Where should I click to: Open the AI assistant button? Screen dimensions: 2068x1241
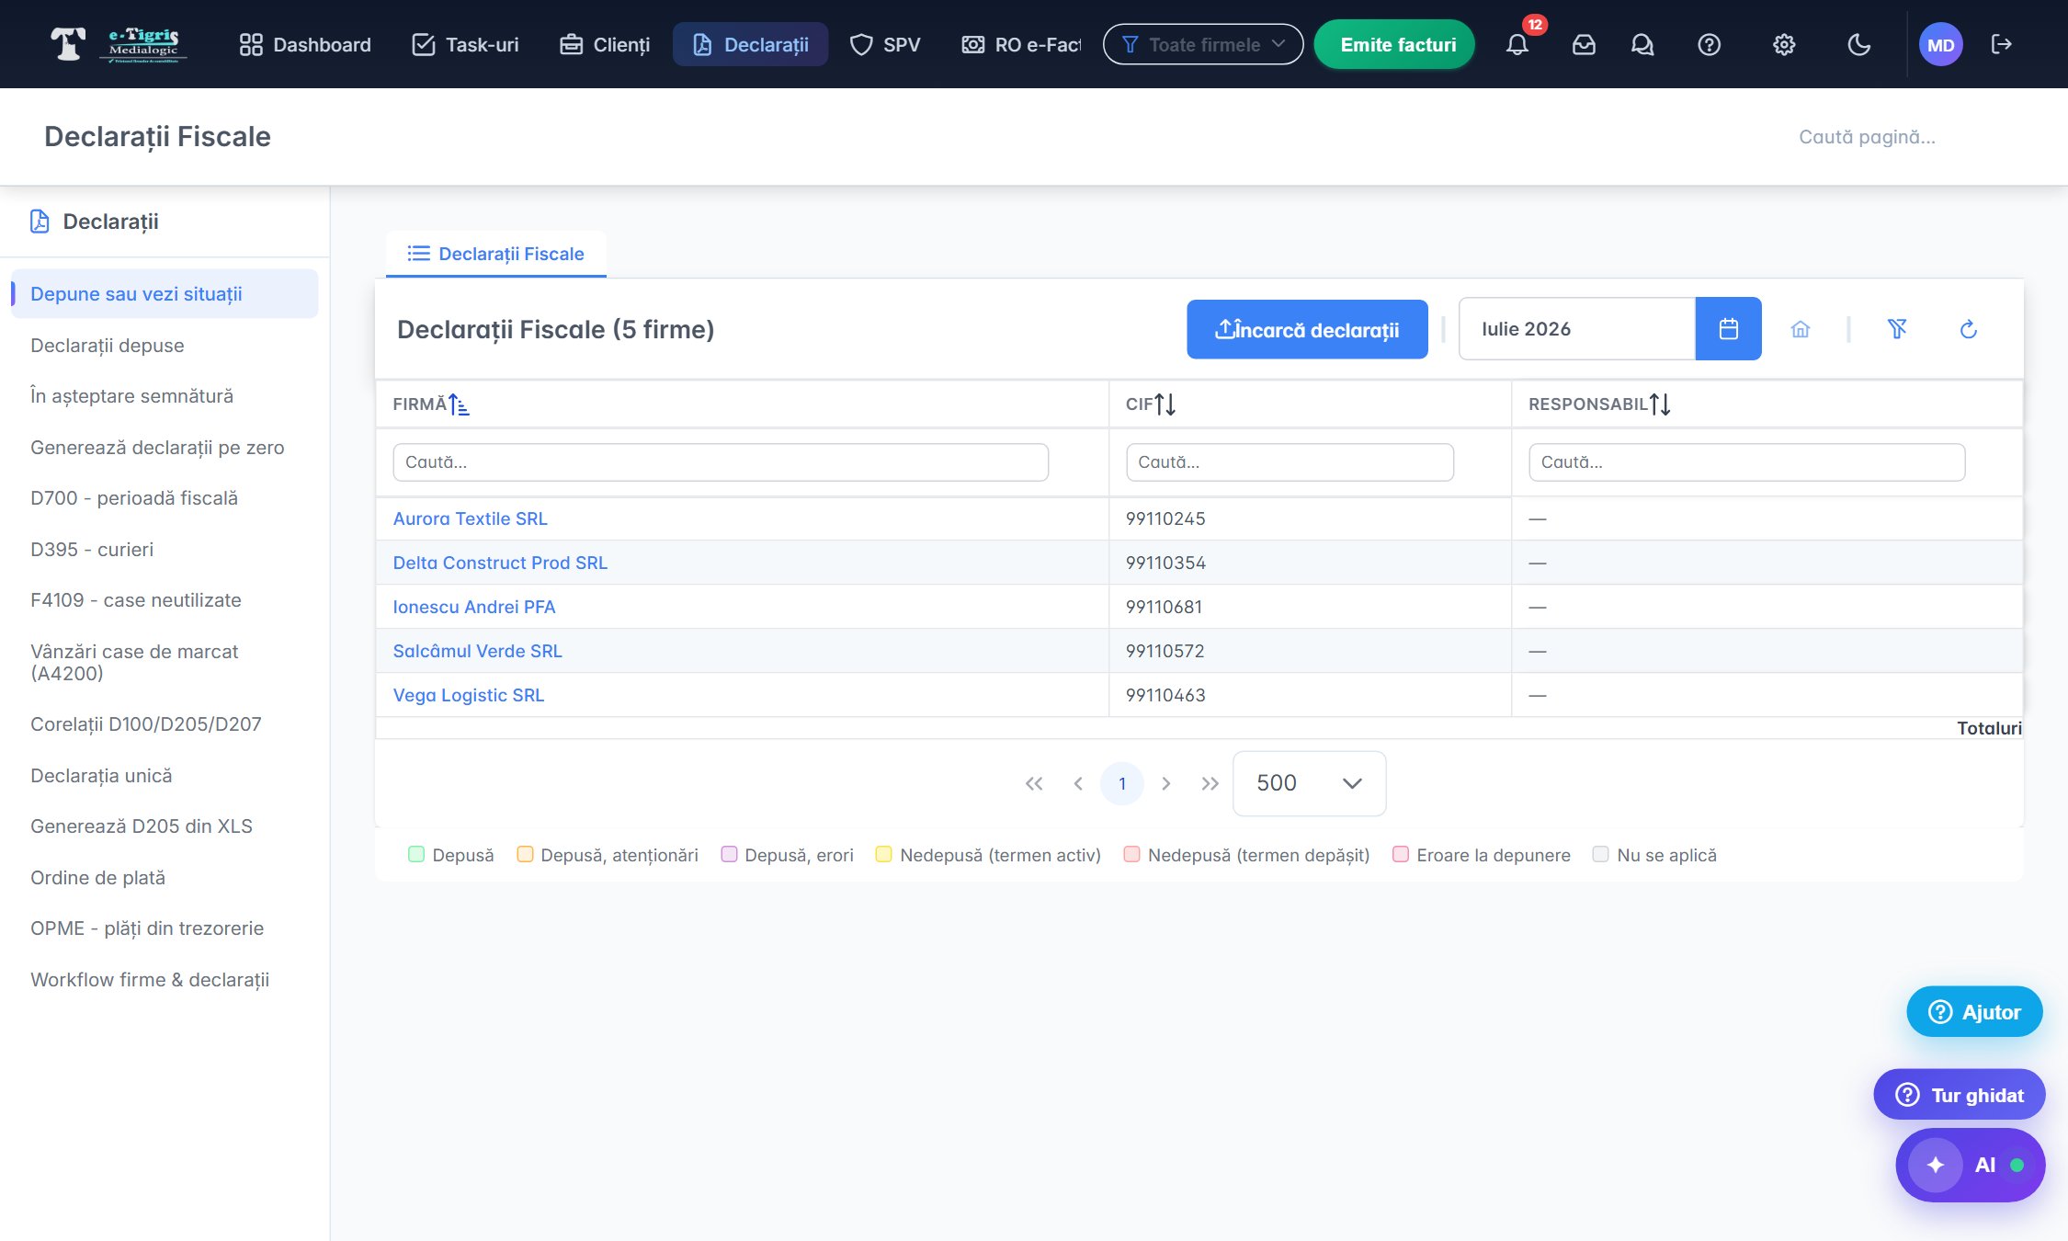pyautogui.click(x=1970, y=1165)
